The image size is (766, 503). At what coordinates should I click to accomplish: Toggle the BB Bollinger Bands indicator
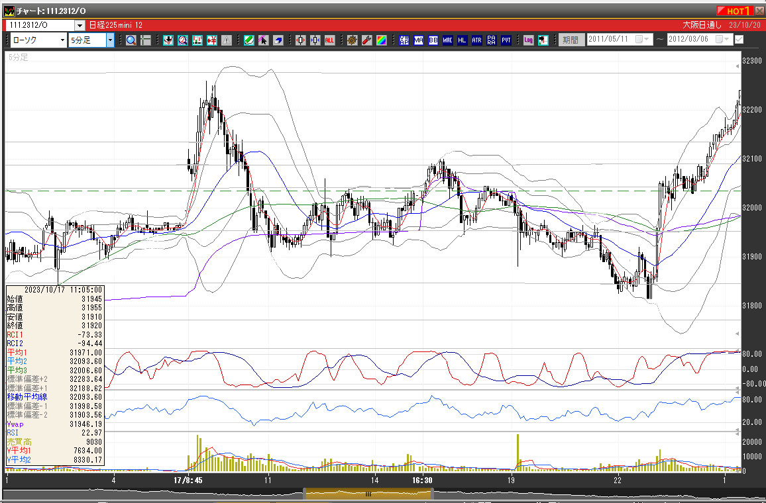tap(433, 40)
